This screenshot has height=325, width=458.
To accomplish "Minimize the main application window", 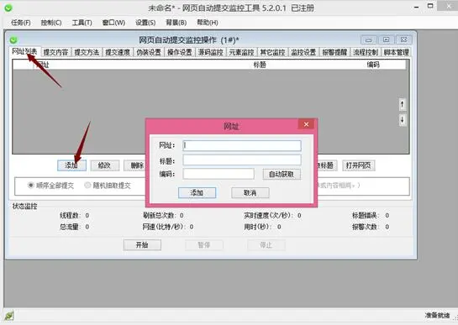I will click(417, 8).
